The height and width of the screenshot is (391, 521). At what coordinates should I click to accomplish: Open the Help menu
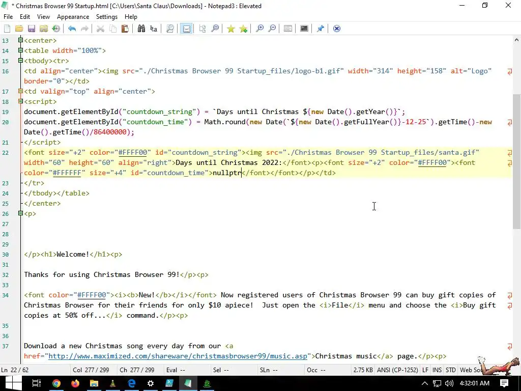tap(131, 17)
